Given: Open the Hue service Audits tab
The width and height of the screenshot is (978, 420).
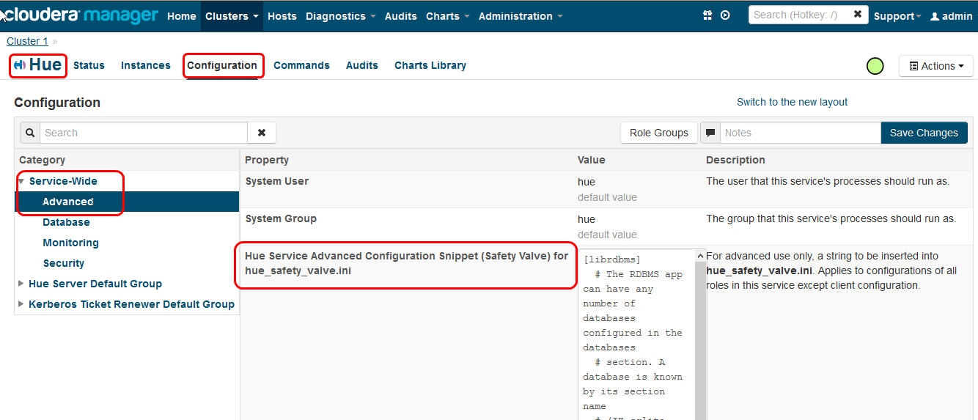Looking at the screenshot, I should pyautogui.click(x=362, y=65).
